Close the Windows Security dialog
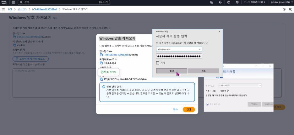This screenshot has height=135, width=294. click(219, 32)
